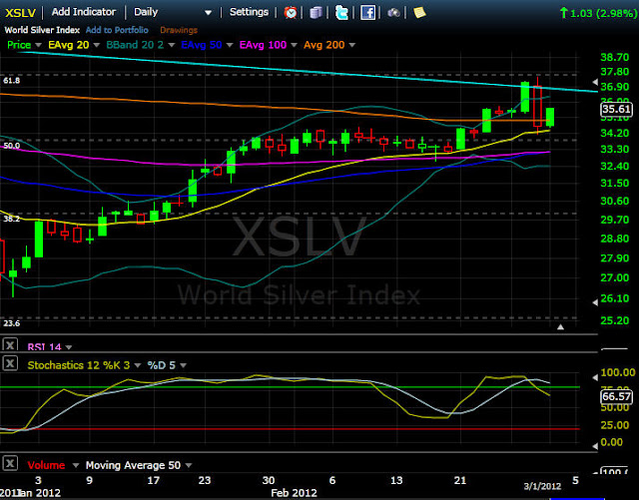Close the Volume panel with X

(10, 463)
